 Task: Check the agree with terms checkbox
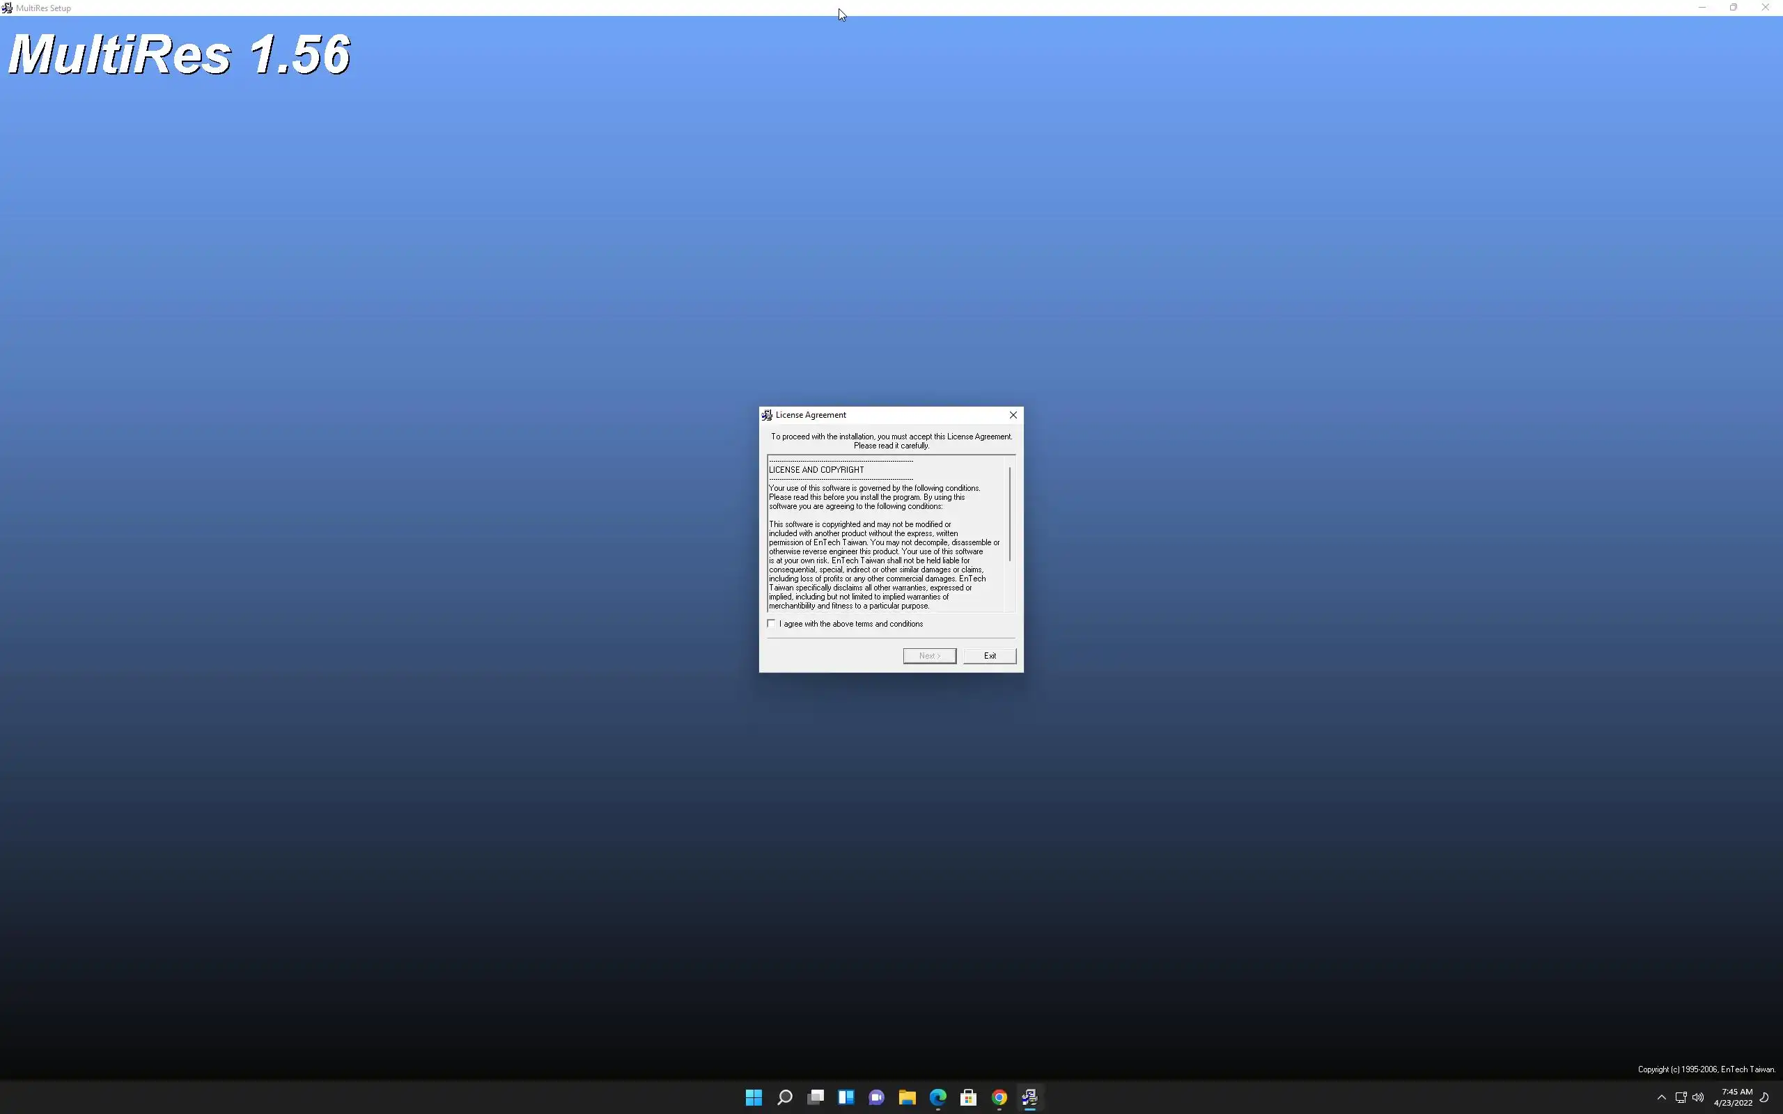coord(772,623)
